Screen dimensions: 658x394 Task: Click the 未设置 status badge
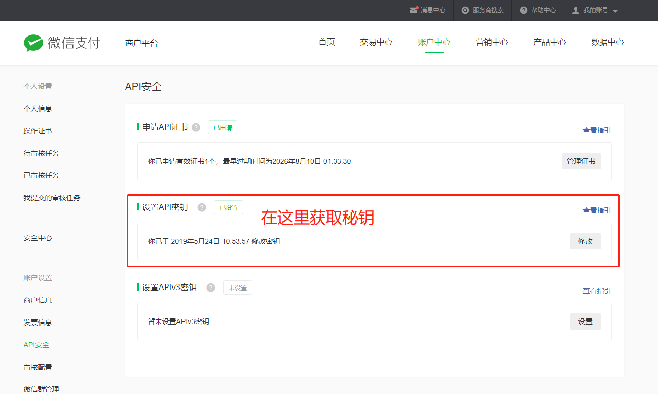click(x=237, y=288)
